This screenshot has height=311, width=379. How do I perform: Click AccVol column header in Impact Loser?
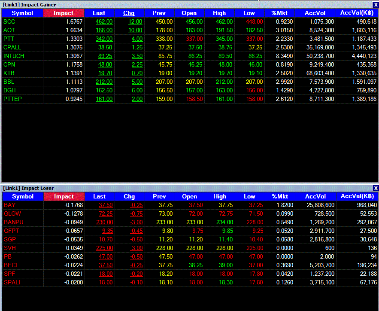[x=315, y=196]
